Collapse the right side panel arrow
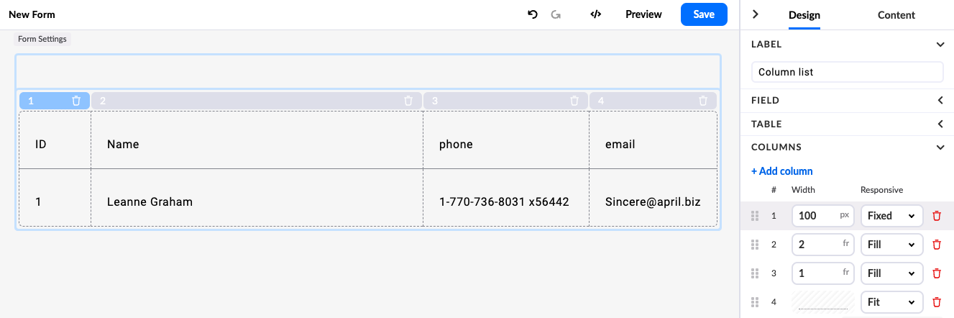This screenshot has height=318, width=954. pos(756,14)
